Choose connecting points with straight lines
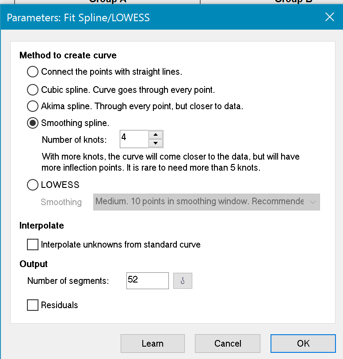 (x=32, y=72)
